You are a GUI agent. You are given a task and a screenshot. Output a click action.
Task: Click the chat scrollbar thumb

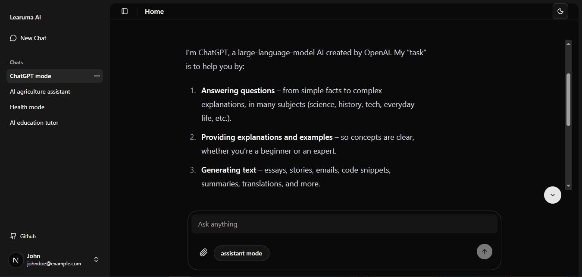568,99
